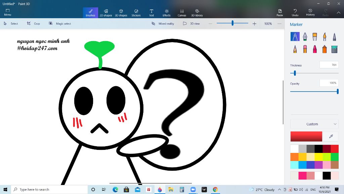Zoom out with the minus button
344x194 pixels.
(x=210, y=24)
